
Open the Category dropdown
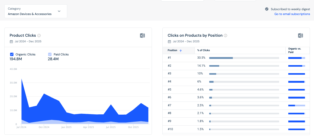36,11
